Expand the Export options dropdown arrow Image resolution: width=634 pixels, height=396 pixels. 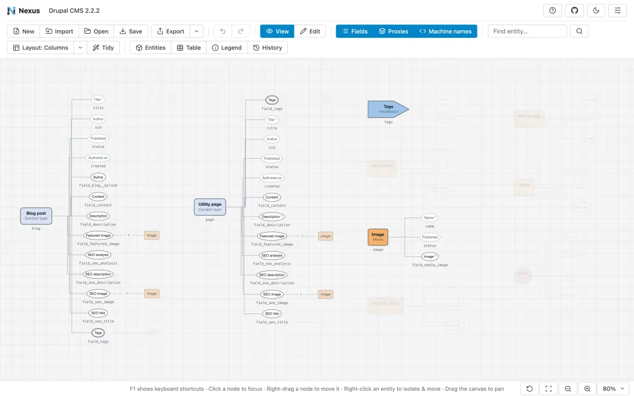[x=197, y=31]
